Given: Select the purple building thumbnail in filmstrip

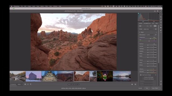Looking at the screenshot, I should tap(34, 76).
